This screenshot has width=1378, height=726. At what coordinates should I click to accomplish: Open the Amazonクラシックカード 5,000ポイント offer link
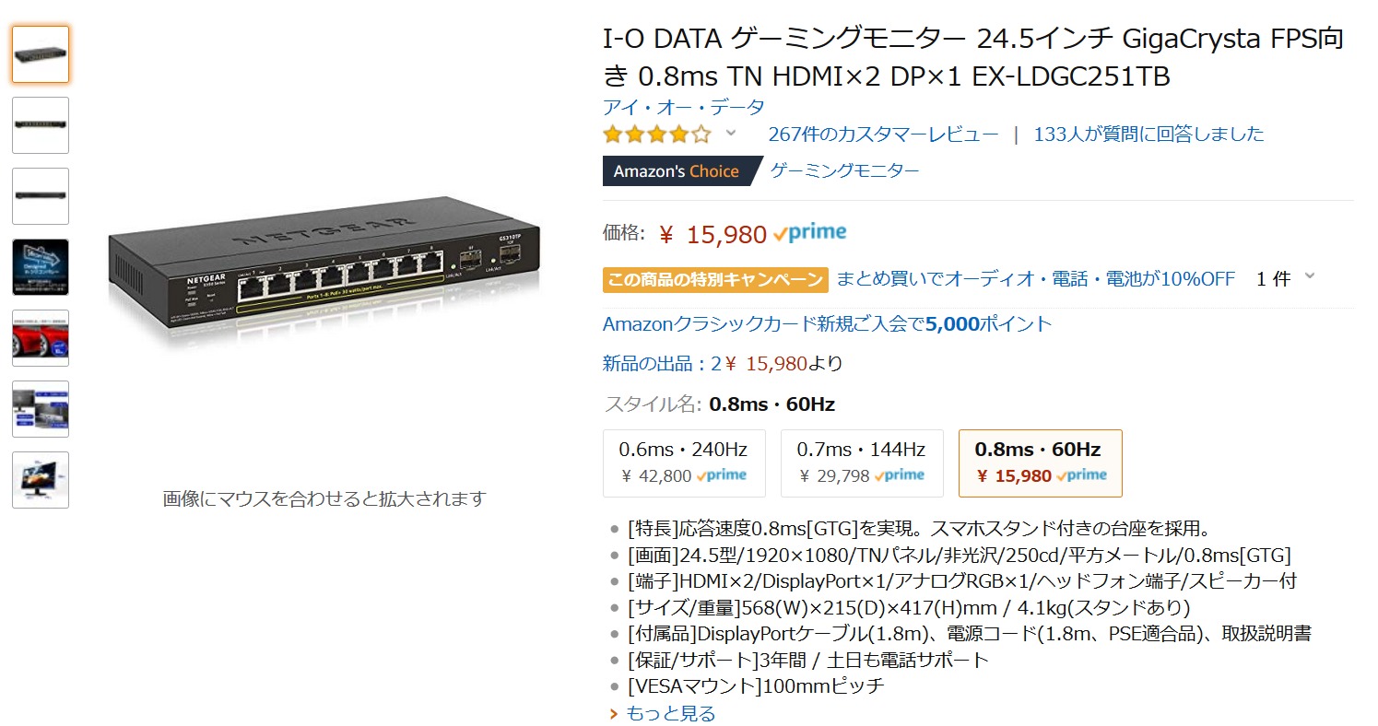tap(827, 324)
